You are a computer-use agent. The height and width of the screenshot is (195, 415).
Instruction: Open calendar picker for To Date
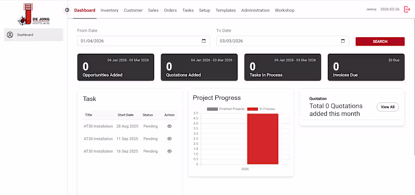coord(343,41)
